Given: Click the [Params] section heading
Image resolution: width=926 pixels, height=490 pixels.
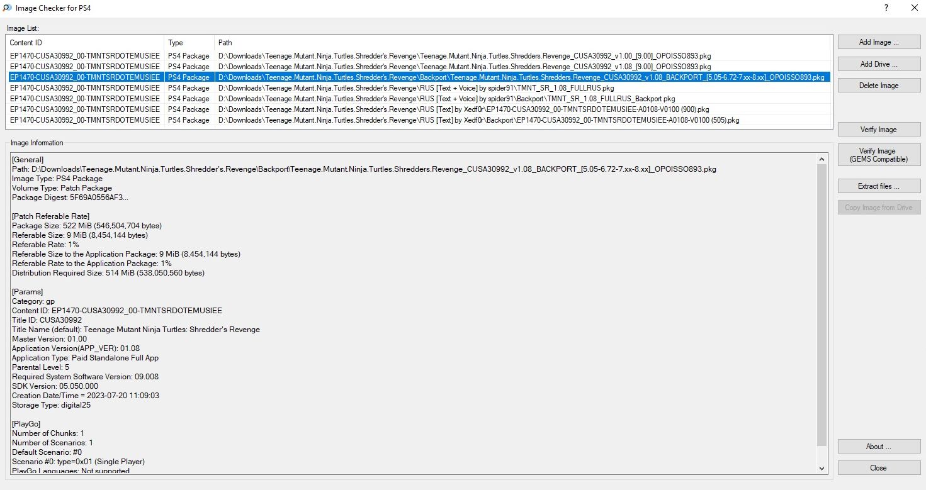Looking at the screenshot, I should tap(28, 292).
